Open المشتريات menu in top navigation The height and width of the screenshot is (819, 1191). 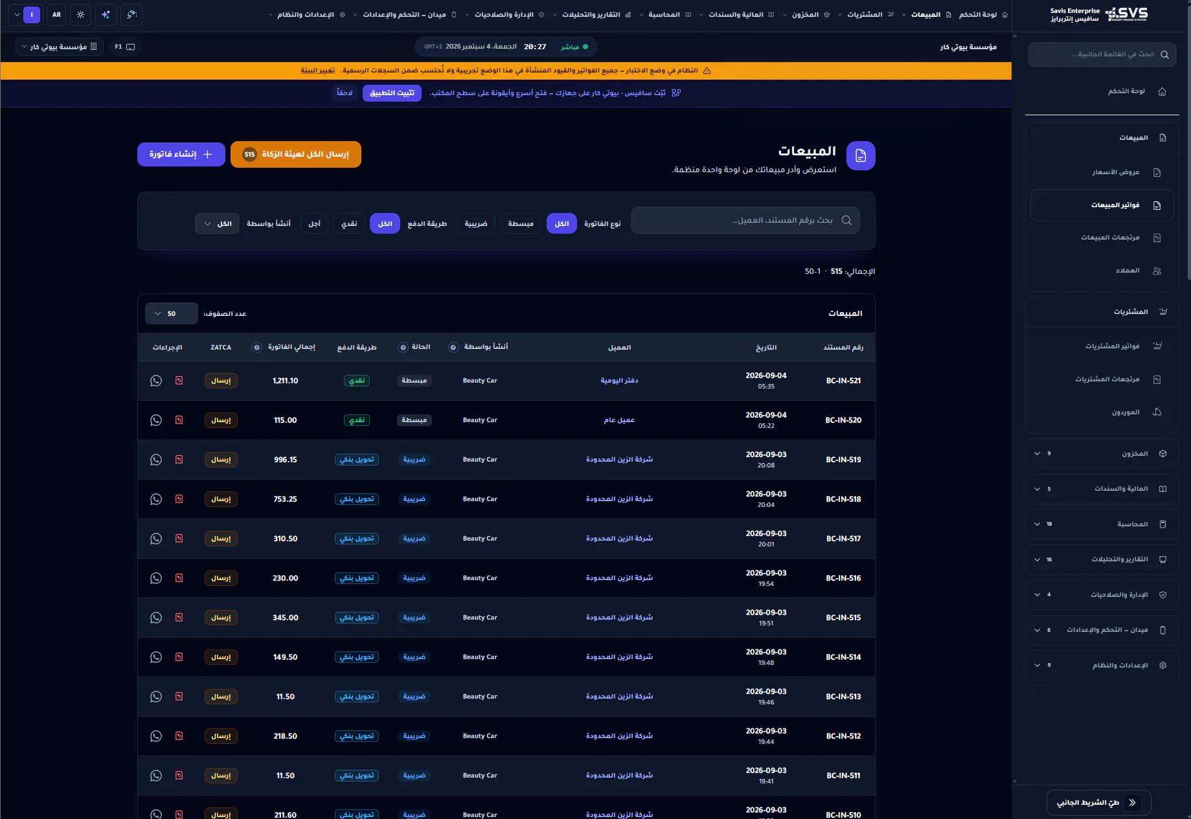point(865,14)
